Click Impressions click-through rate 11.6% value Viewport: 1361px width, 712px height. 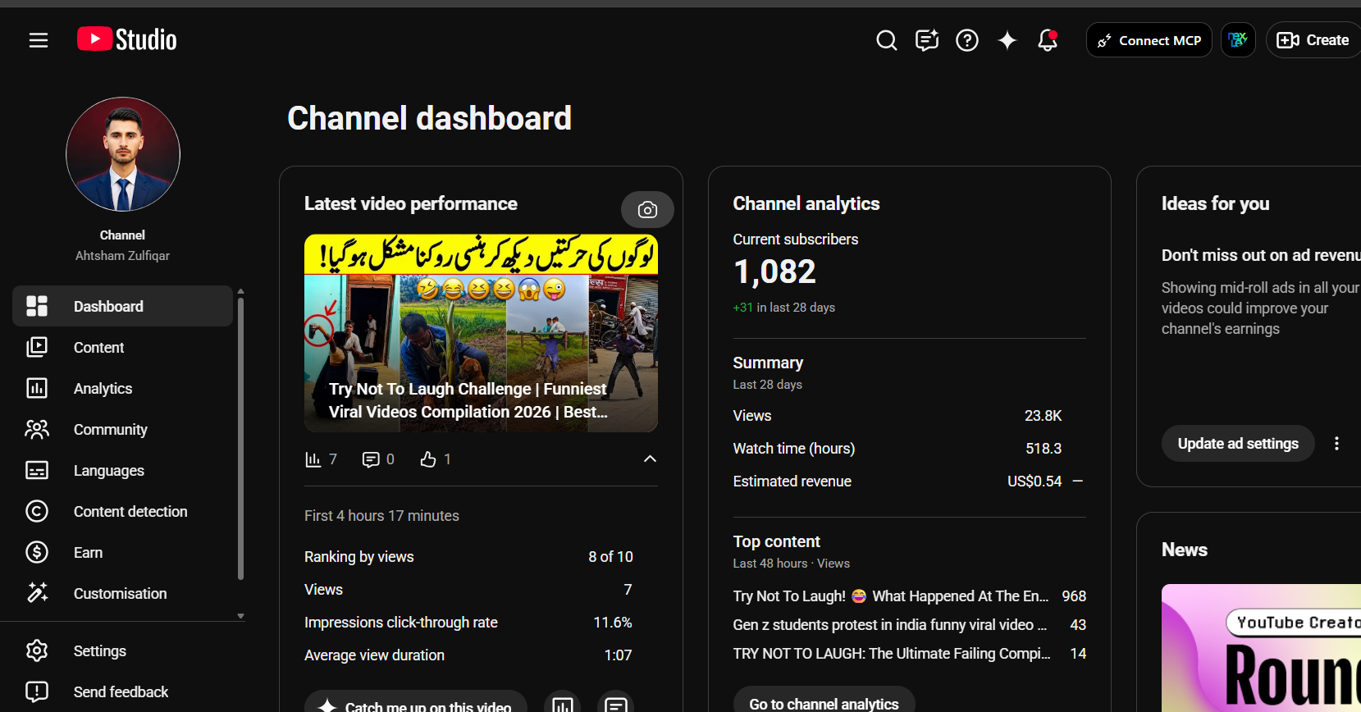coord(612,623)
